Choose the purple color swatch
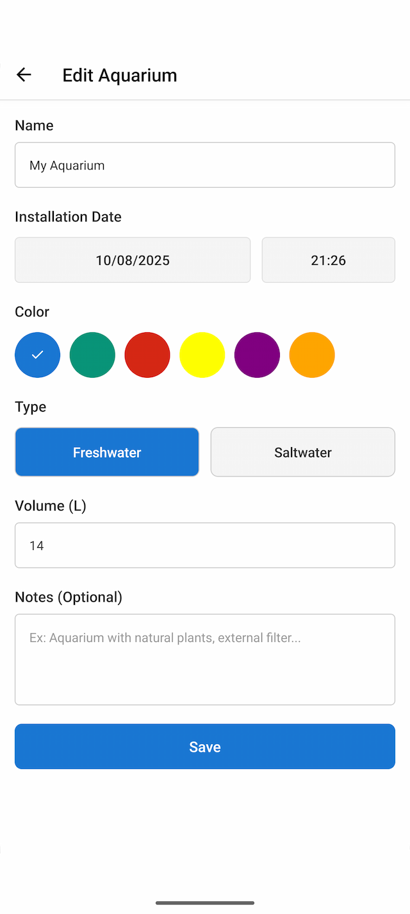The width and height of the screenshot is (410, 914). 257,355
